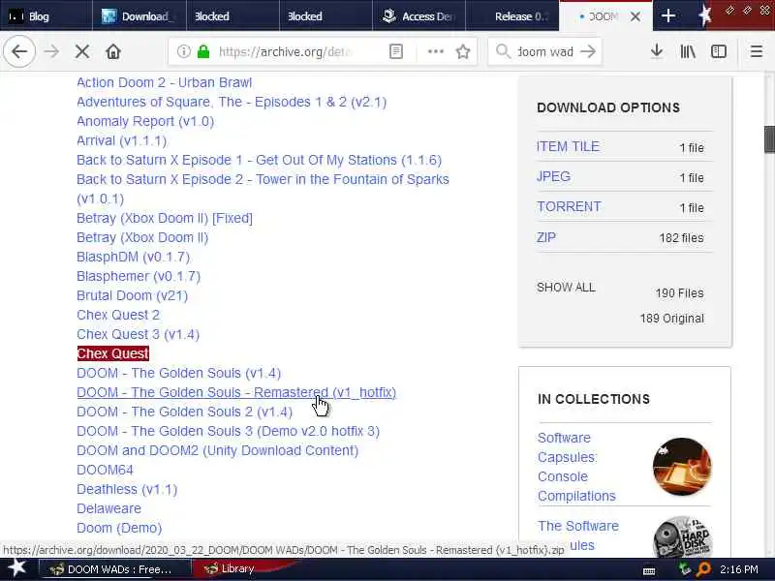This screenshot has height=581, width=775.
Task: Click the green secure padlock icon
Action: click(x=203, y=51)
